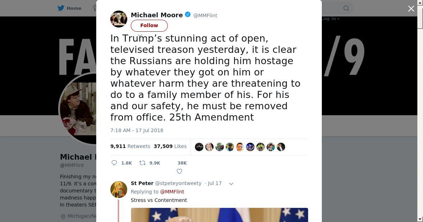View the 9,911 Retweets list

pyautogui.click(x=130, y=146)
